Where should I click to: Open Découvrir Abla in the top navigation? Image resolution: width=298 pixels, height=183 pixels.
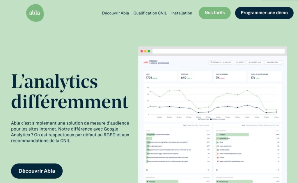(116, 13)
